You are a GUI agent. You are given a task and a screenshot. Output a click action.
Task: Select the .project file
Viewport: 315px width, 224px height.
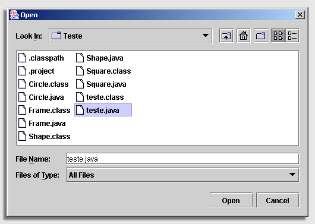pyautogui.click(x=36, y=71)
